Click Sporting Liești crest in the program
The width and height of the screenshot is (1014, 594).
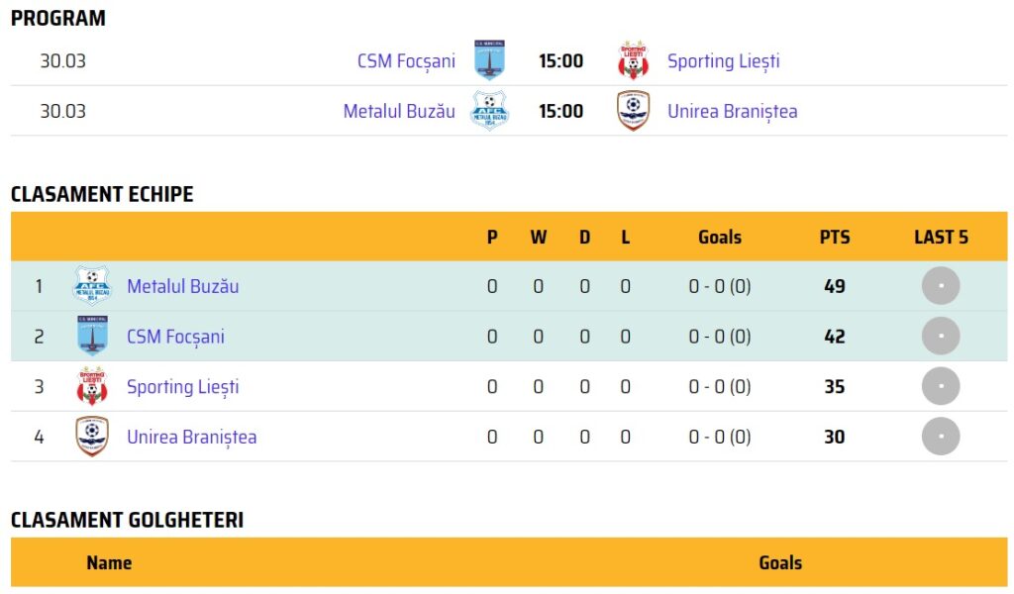633,60
